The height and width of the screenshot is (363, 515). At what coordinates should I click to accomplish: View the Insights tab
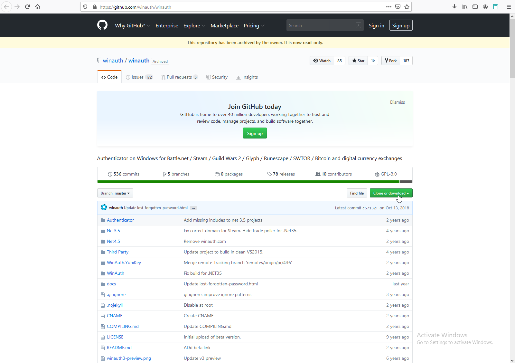[x=247, y=77]
